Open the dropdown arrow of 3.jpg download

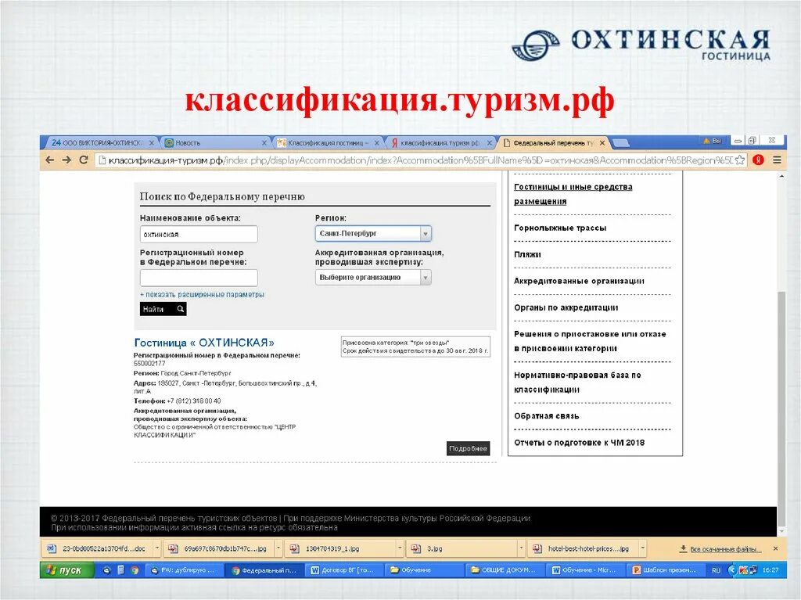(522, 548)
